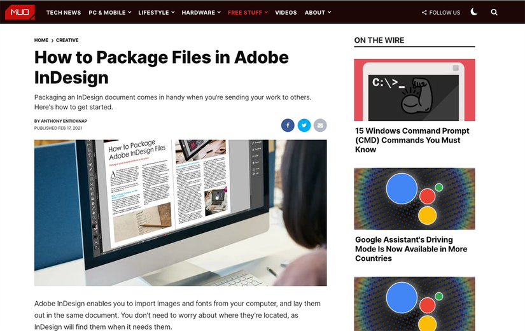Click the article hero image

pyautogui.click(x=181, y=213)
